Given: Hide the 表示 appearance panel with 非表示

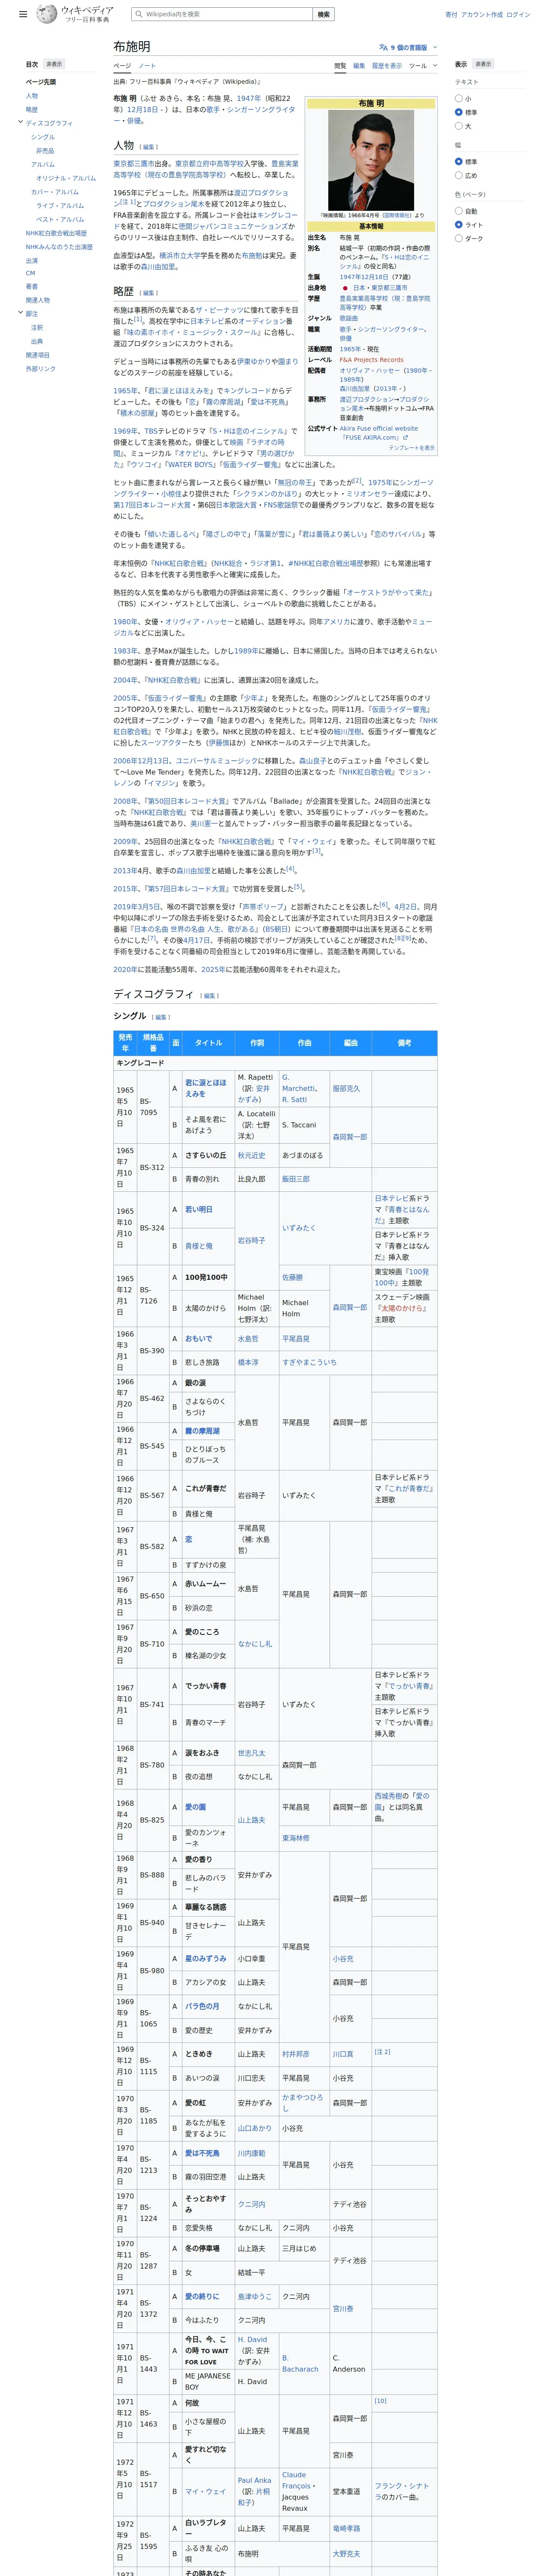Looking at the screenshot, I should click(483, 64).
